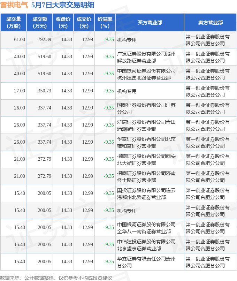Click buyer 中国银河证券金华八一南街证券营业部
The height and width of the screenshot is (281, 237).
[x=146, y=228]
